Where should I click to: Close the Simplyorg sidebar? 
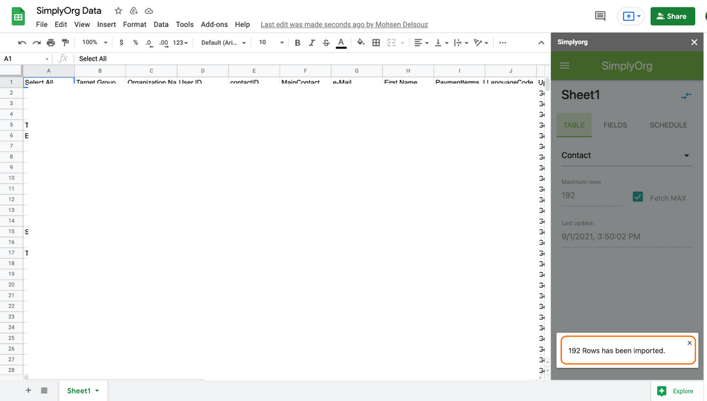coord(694,42)
